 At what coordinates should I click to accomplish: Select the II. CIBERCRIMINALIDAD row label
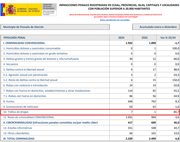[x=50, y=123]
